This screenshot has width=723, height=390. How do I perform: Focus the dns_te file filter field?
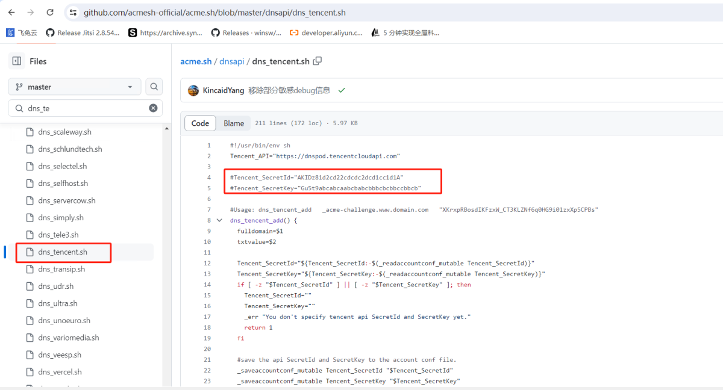[86, 108]
